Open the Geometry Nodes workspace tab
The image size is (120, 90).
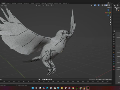(58, 3)
